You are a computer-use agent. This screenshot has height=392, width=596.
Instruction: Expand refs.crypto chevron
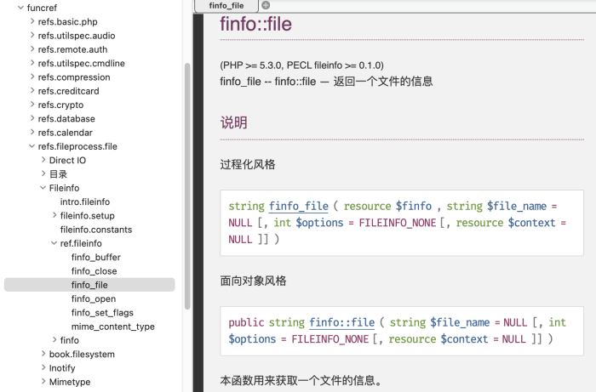(x=32, y=105)
